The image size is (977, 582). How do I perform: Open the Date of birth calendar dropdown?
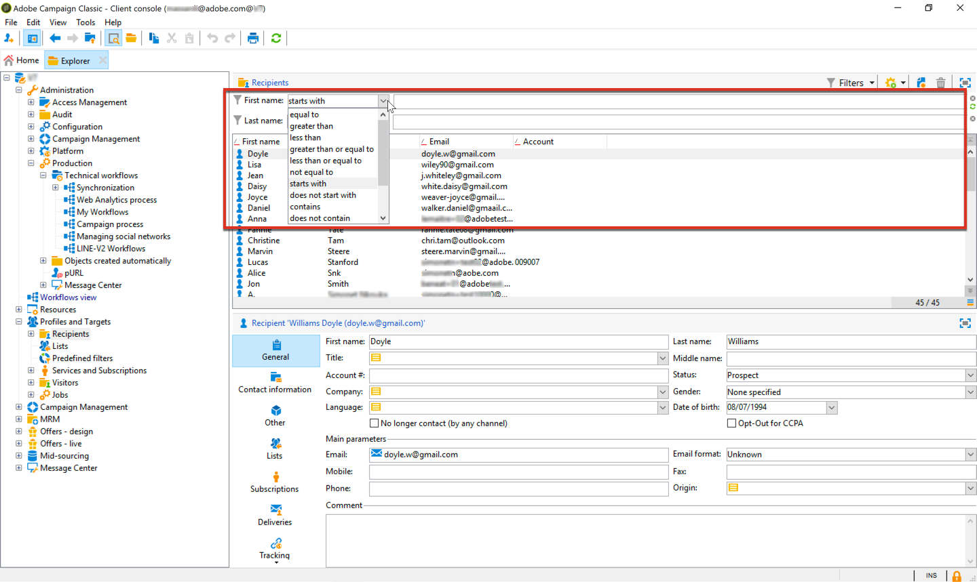832,407
